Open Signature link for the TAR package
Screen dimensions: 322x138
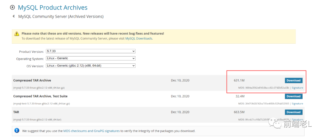(297, 120)
